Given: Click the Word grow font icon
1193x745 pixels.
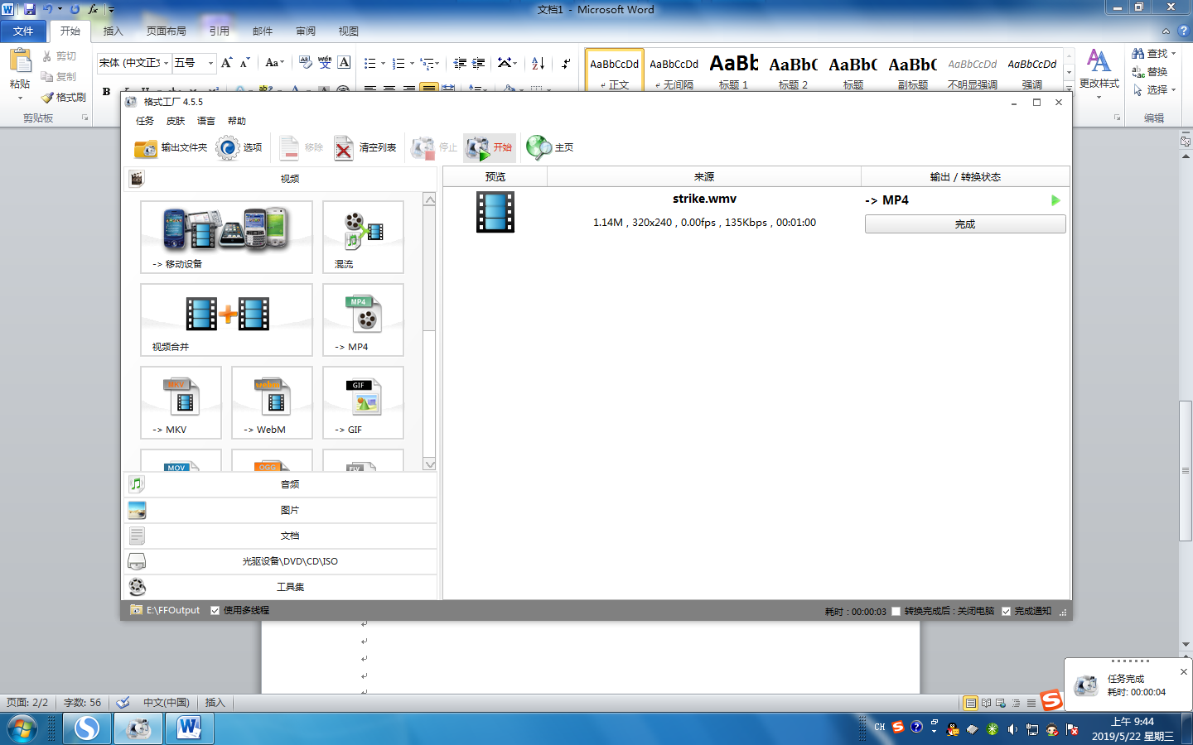Looking at the screenshot, I should (x=226, y=63).
